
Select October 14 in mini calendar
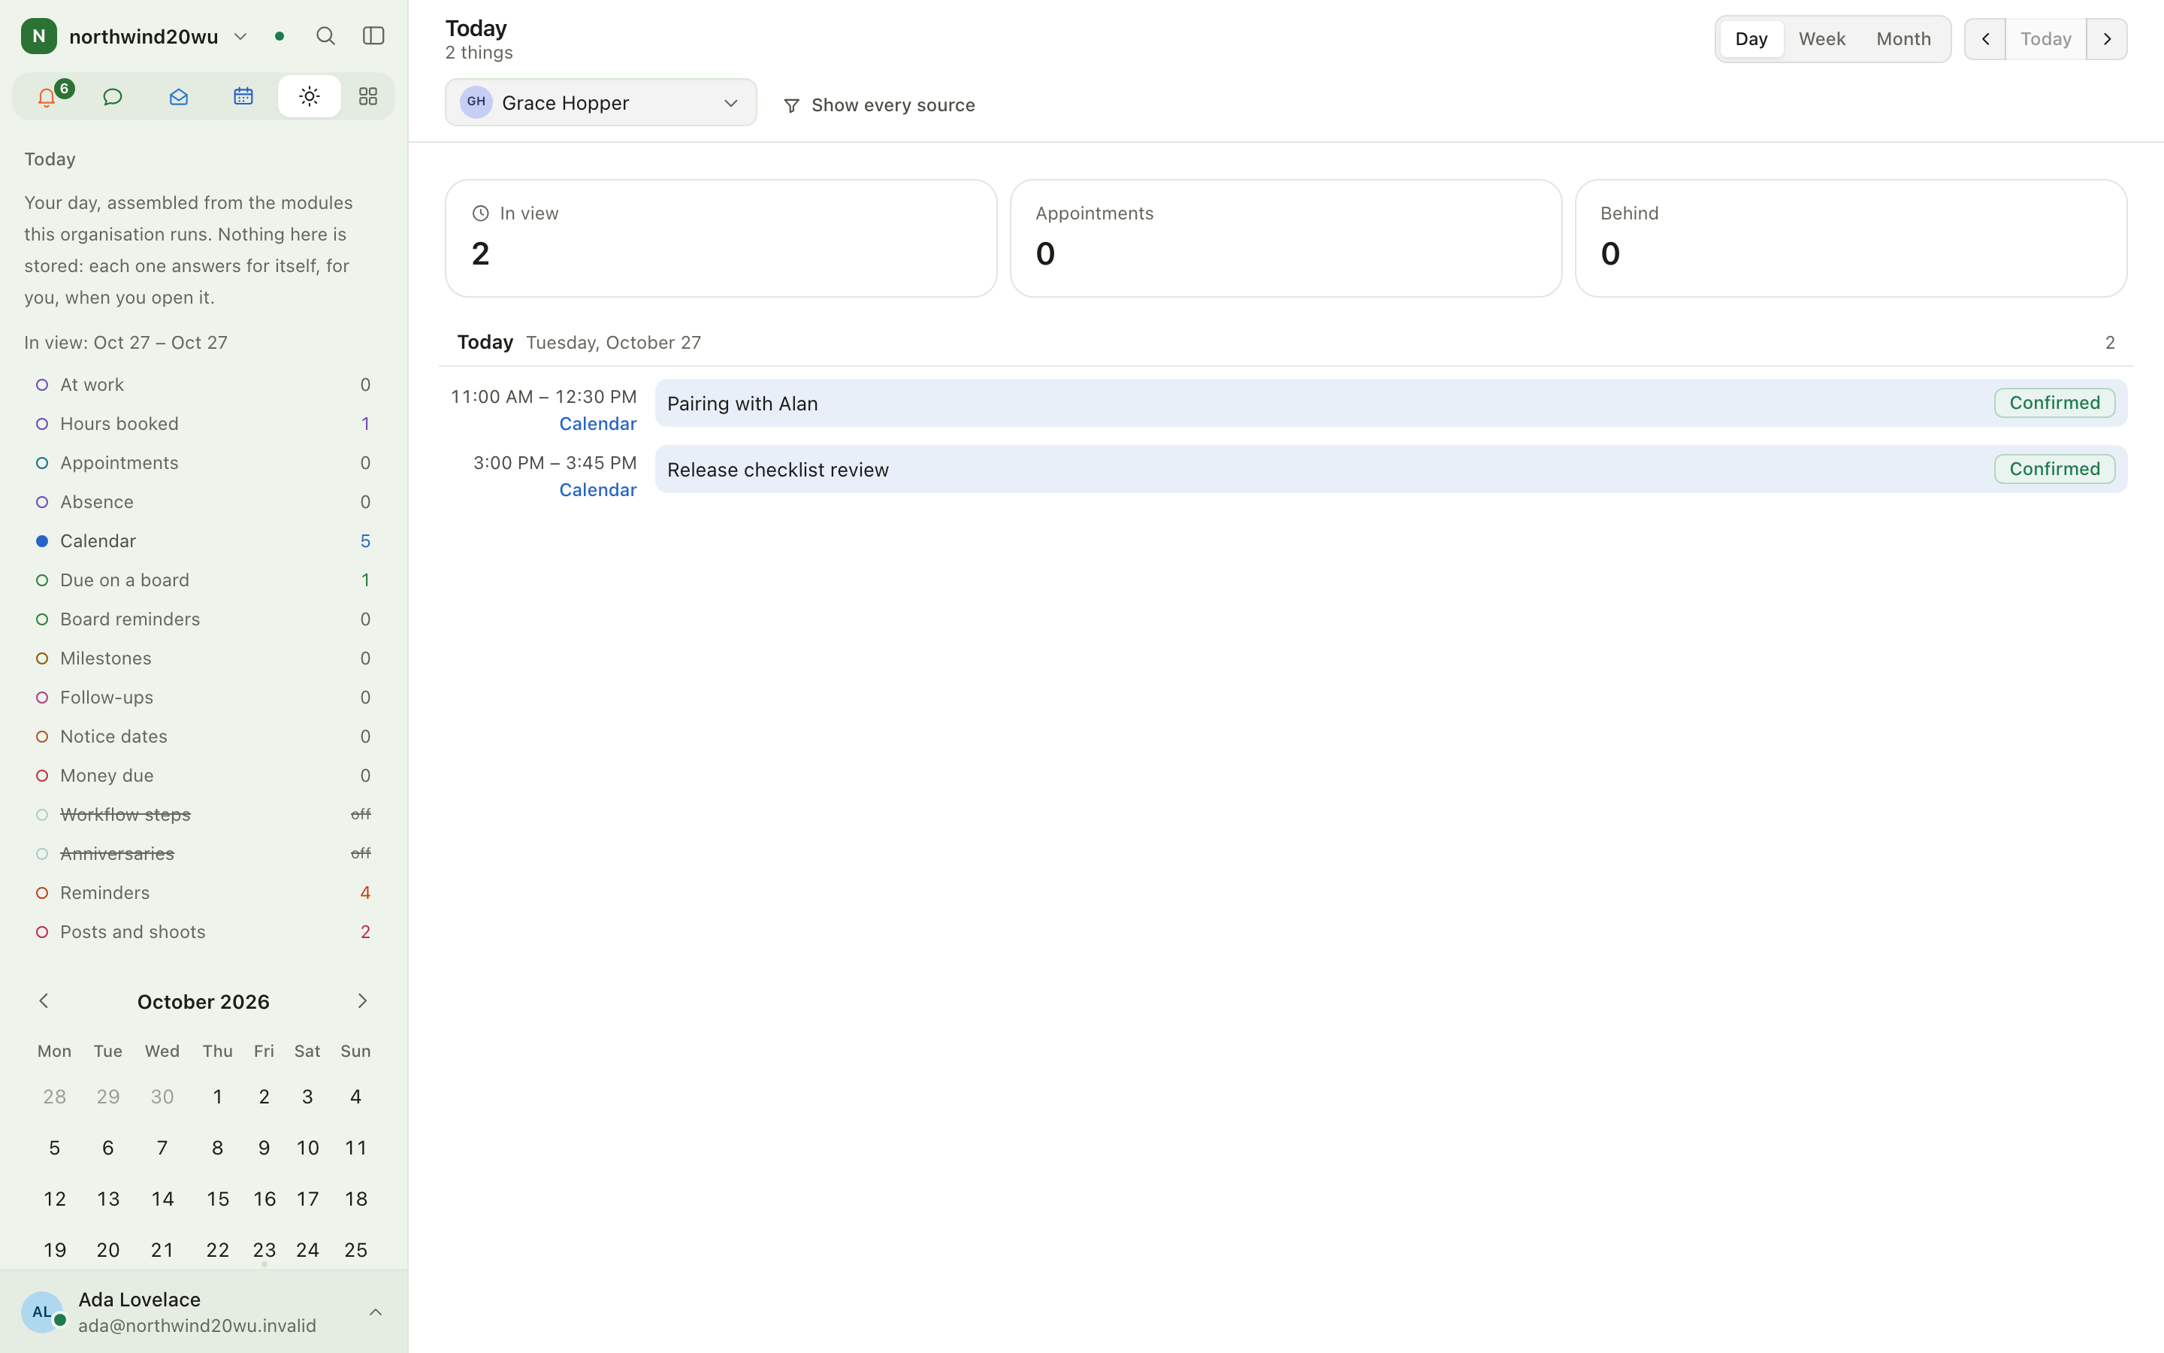pos(162,1199)
